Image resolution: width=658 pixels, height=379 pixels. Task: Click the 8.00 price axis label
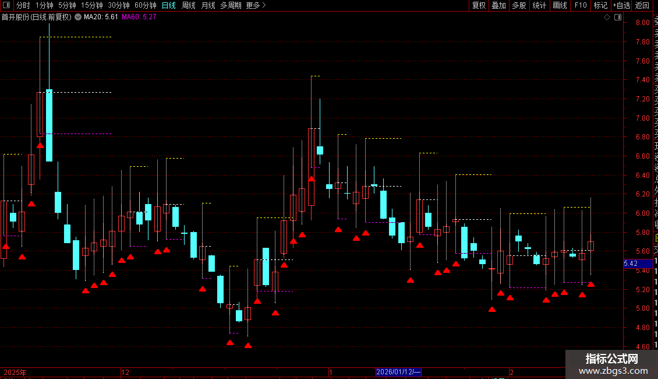(x=642, y=23)
